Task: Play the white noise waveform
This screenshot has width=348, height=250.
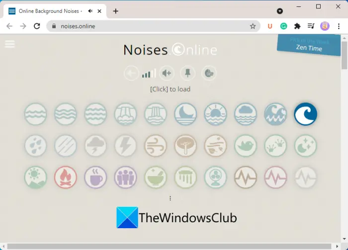Action: click(306, 177)
